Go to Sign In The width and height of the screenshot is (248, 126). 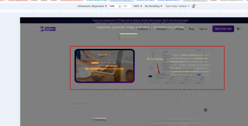(x=203, y=29)
